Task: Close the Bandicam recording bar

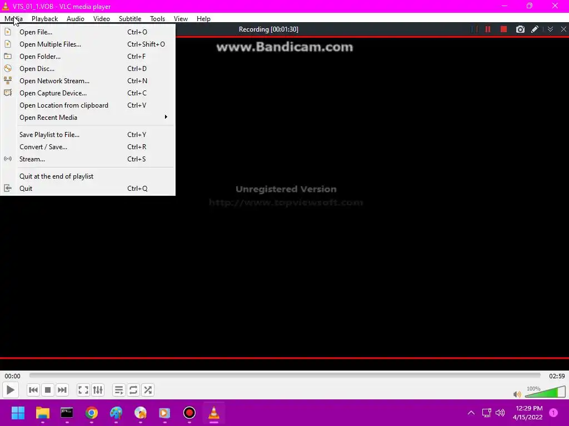Action: click(x=563, y=29)
